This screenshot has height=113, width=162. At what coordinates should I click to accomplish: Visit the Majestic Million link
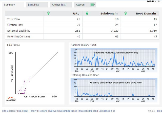point(88,111)
